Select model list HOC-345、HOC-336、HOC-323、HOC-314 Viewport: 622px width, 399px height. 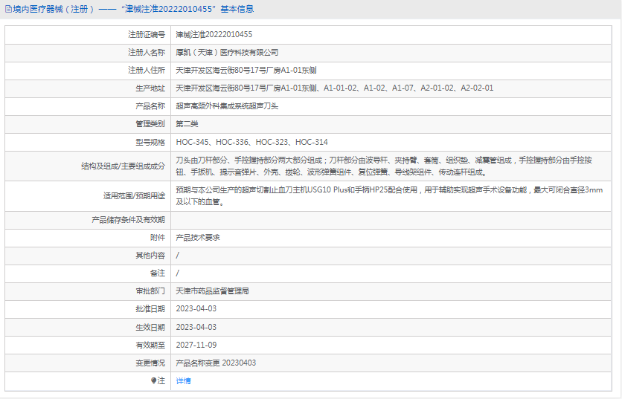tap(252, 142)
